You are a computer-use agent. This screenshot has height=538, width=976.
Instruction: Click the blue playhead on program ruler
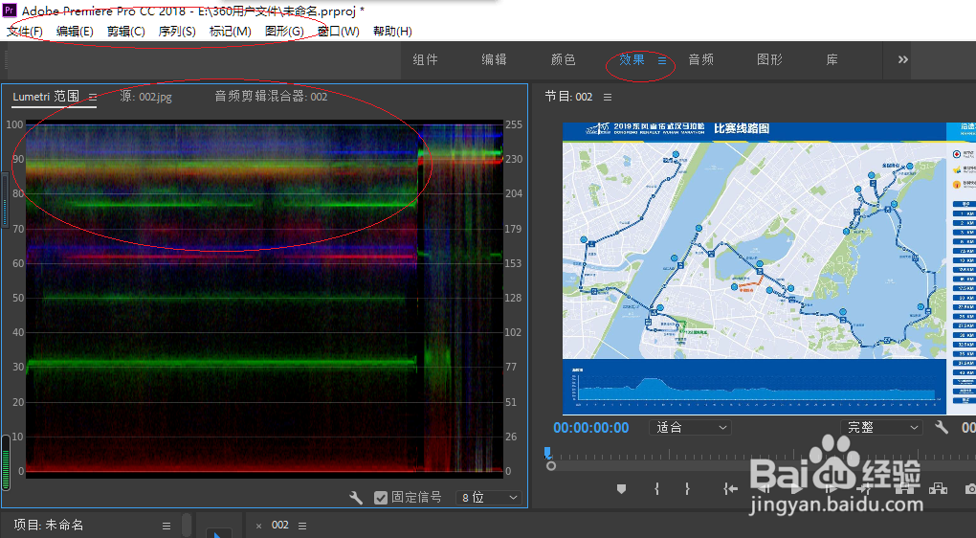point(547,452)
